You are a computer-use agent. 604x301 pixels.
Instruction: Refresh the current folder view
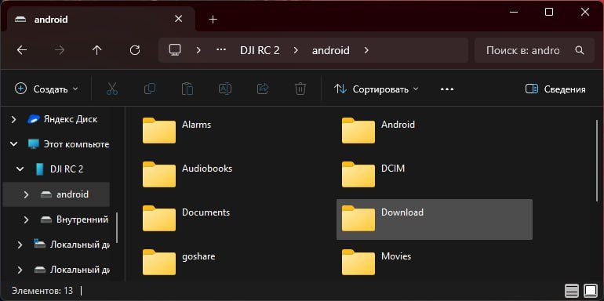135,50
